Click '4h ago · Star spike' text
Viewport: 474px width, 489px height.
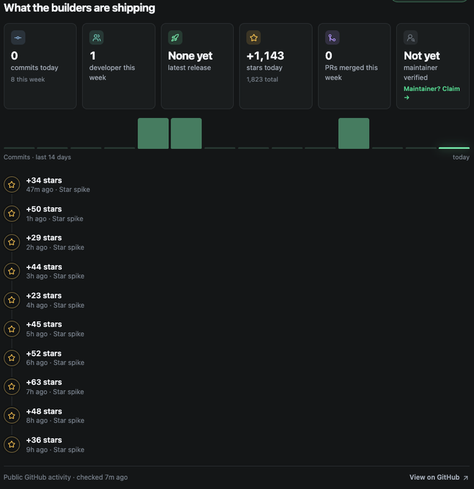55,306
